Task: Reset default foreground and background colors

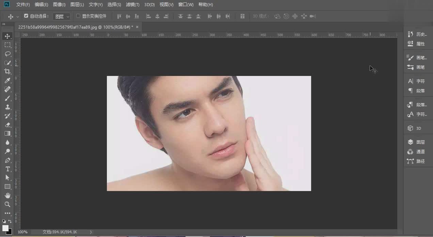Action: pos(4,221)
